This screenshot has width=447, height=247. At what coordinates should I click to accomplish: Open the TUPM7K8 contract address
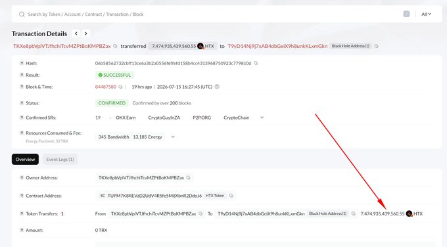tap(154, 196)
